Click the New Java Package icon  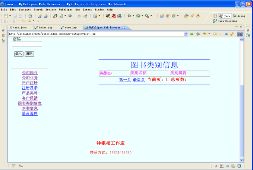click(168, 16)
